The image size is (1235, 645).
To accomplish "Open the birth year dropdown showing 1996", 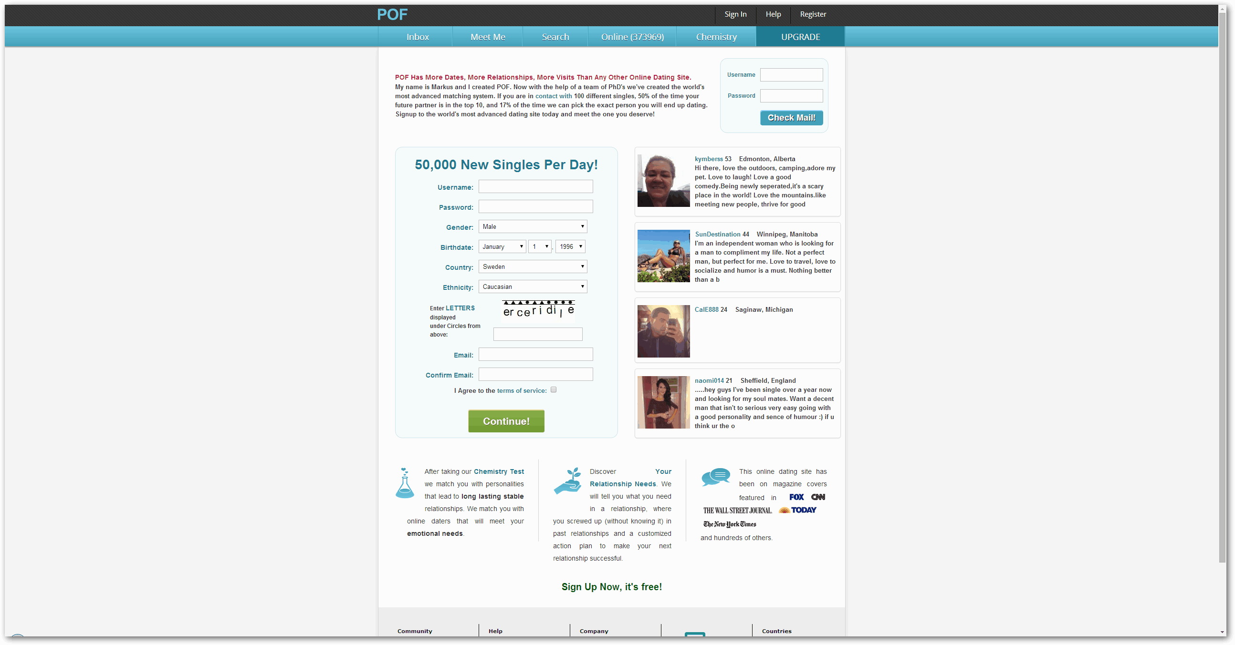I will coord(570,246).
